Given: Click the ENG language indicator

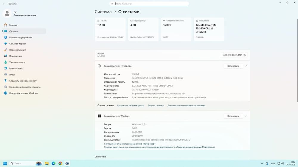Looking at the screenshot, I should coord(273,163).
